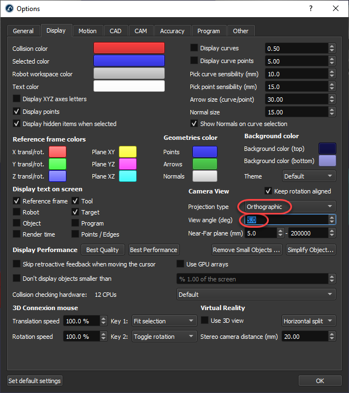Click the Options dialog help question mark
Image resolution: width=349 pixels, height=393 pixels.
tap(311, 8)
